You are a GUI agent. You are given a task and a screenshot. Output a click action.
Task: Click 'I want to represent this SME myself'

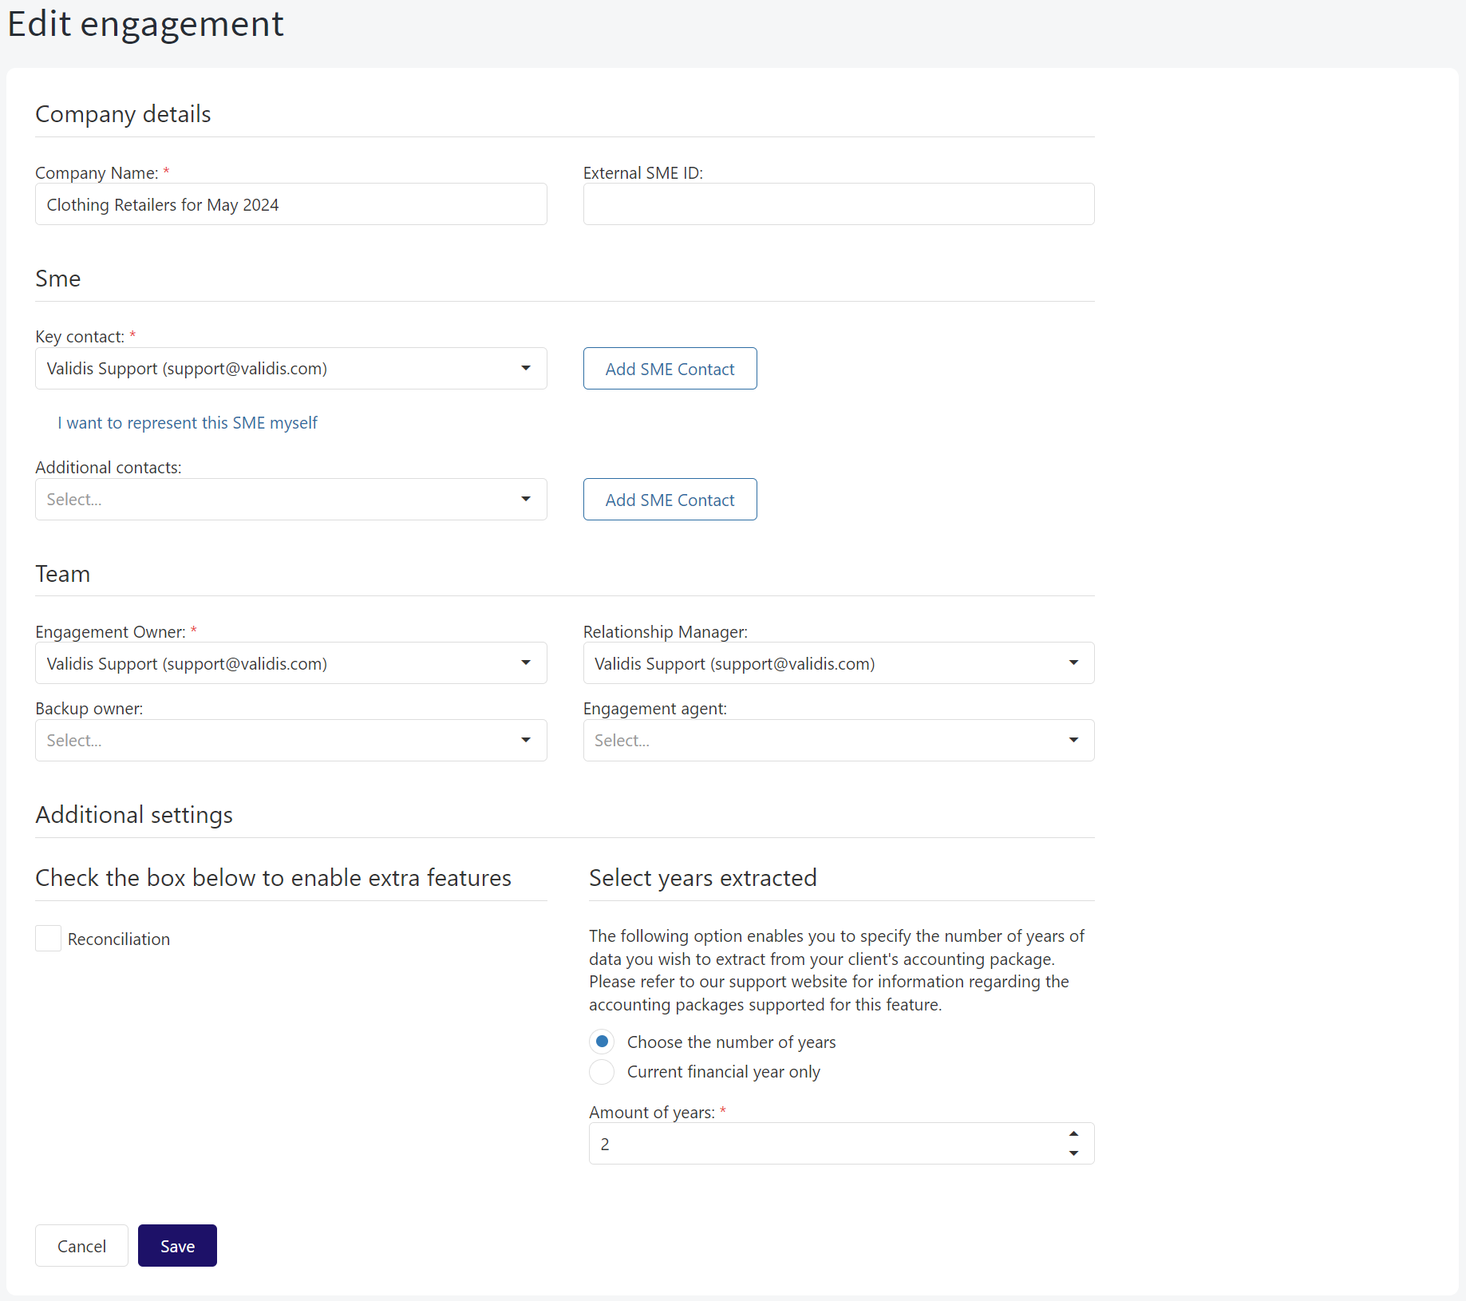[x=187, y=422]
